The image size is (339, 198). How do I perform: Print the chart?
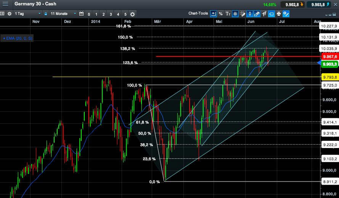point(279,14)
